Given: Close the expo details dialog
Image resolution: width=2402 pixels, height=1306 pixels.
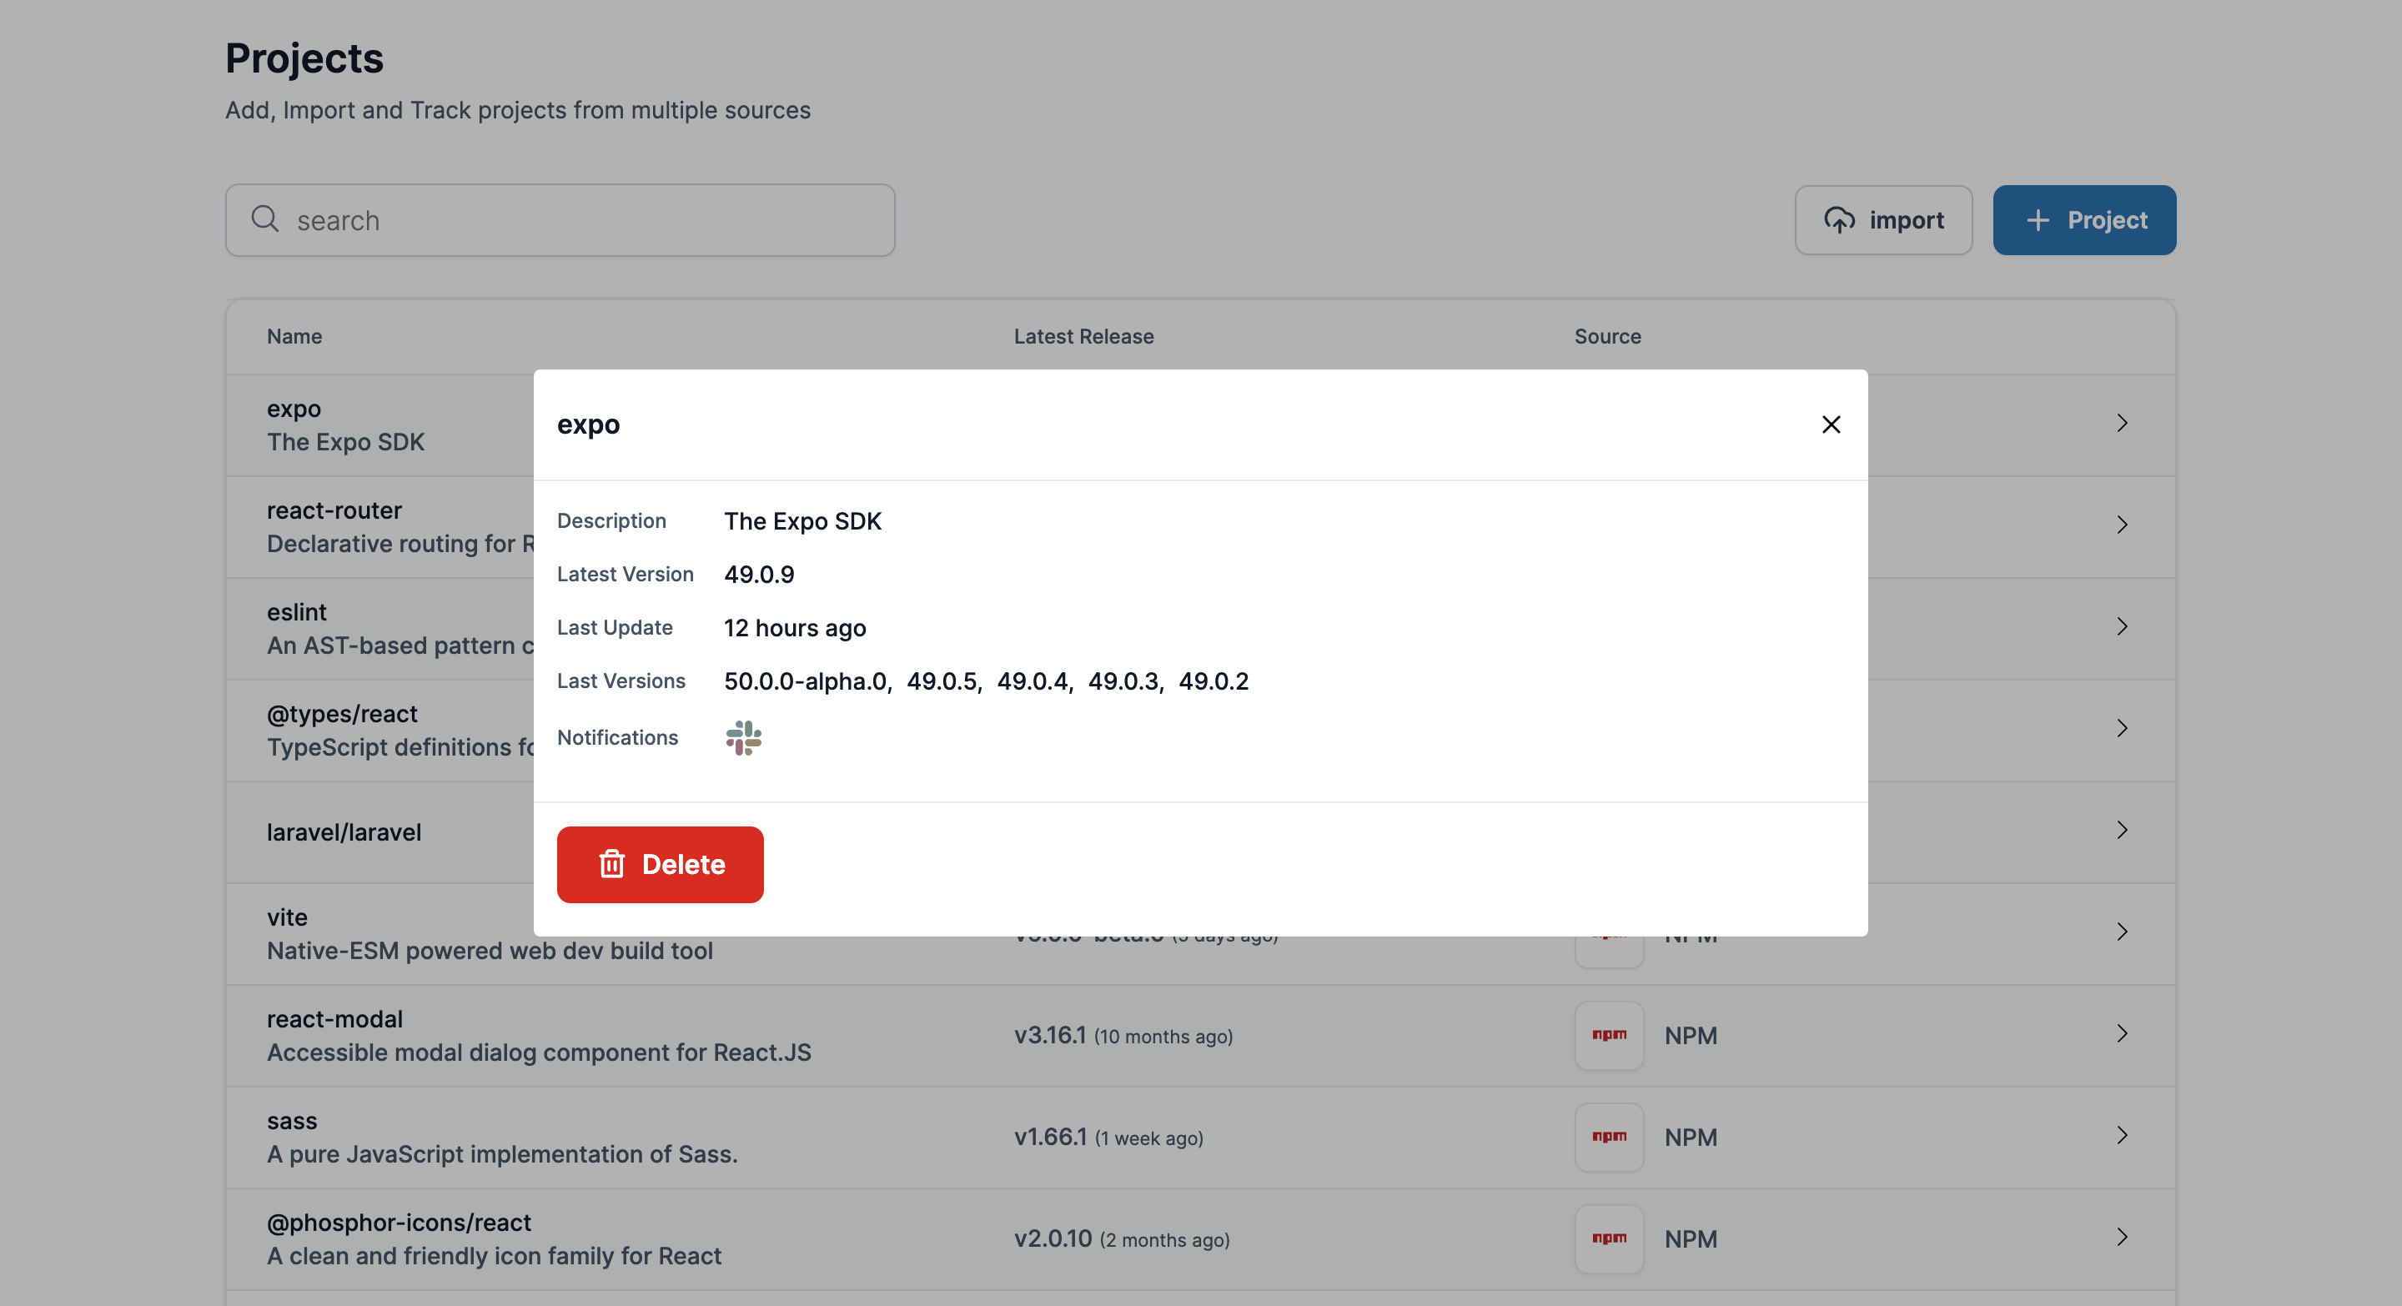Looking at the screenshot, I should 1831,424.
